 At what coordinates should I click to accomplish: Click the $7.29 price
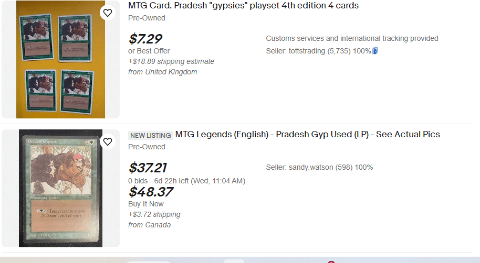tap(145, 39)
